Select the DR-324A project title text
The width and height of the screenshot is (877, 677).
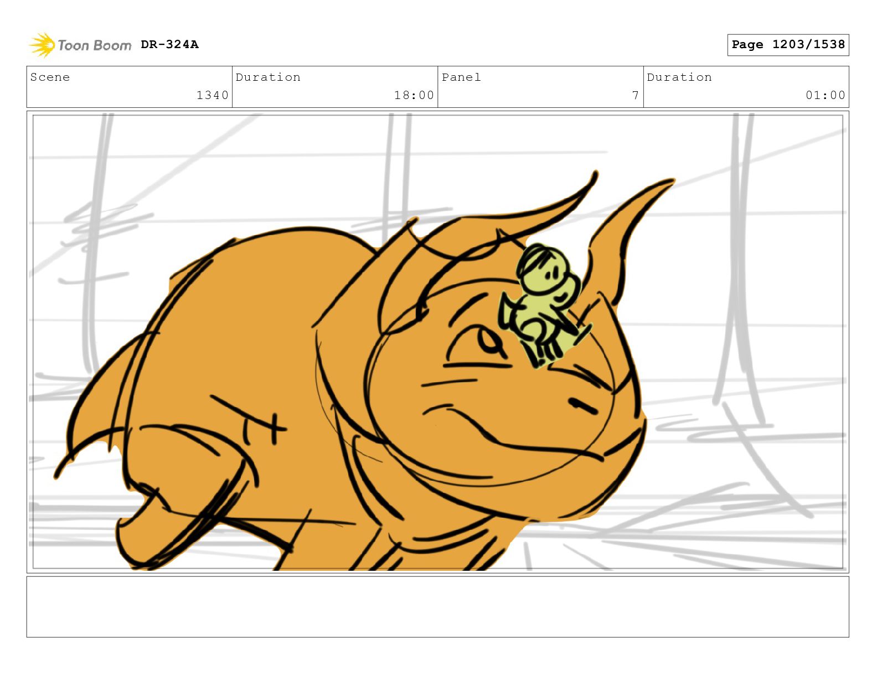169,44
